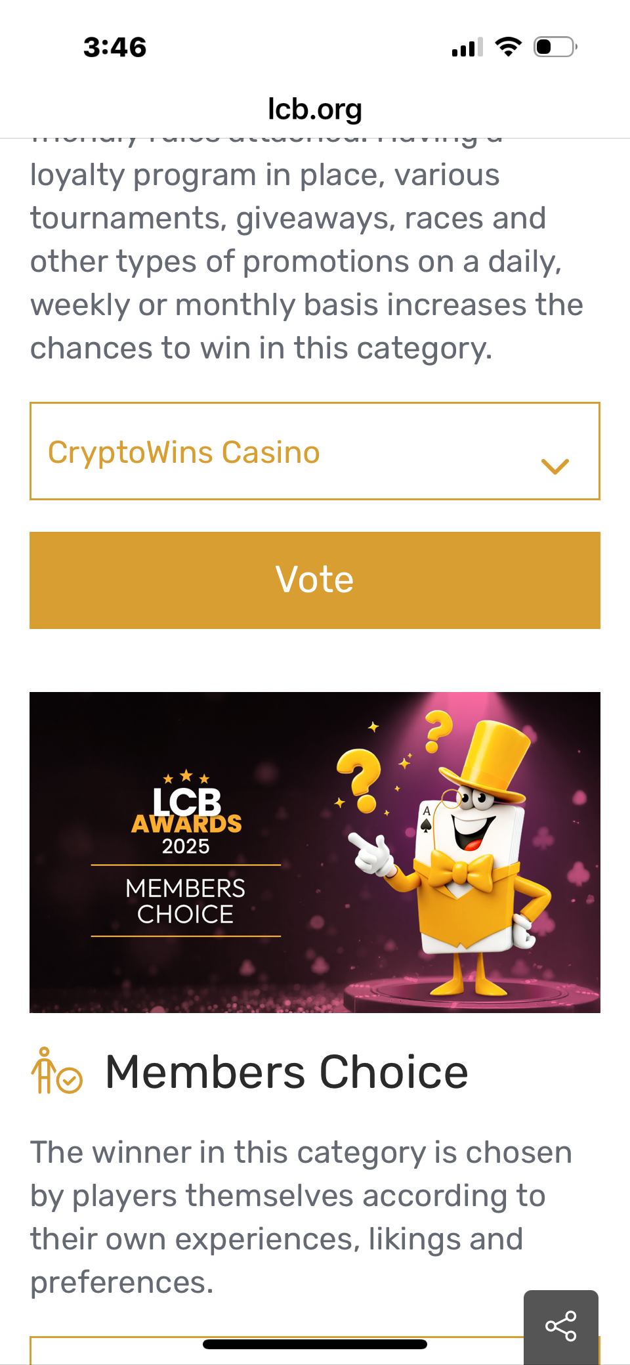Click the loyalty program description paragraph
Screen dimensions: 630x1365
click(x=302, y=261)
